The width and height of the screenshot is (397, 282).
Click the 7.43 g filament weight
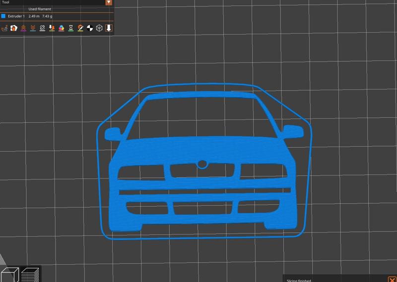(x=47, y=16)
